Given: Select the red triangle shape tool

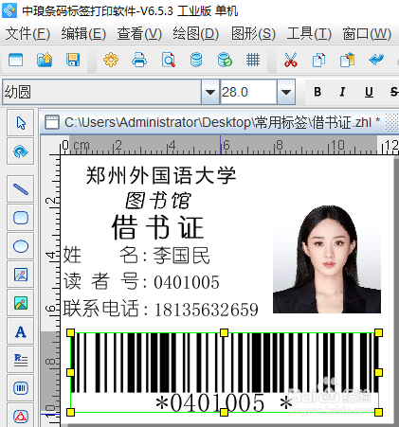Looking at the screenshot, I should coord(21,416).
